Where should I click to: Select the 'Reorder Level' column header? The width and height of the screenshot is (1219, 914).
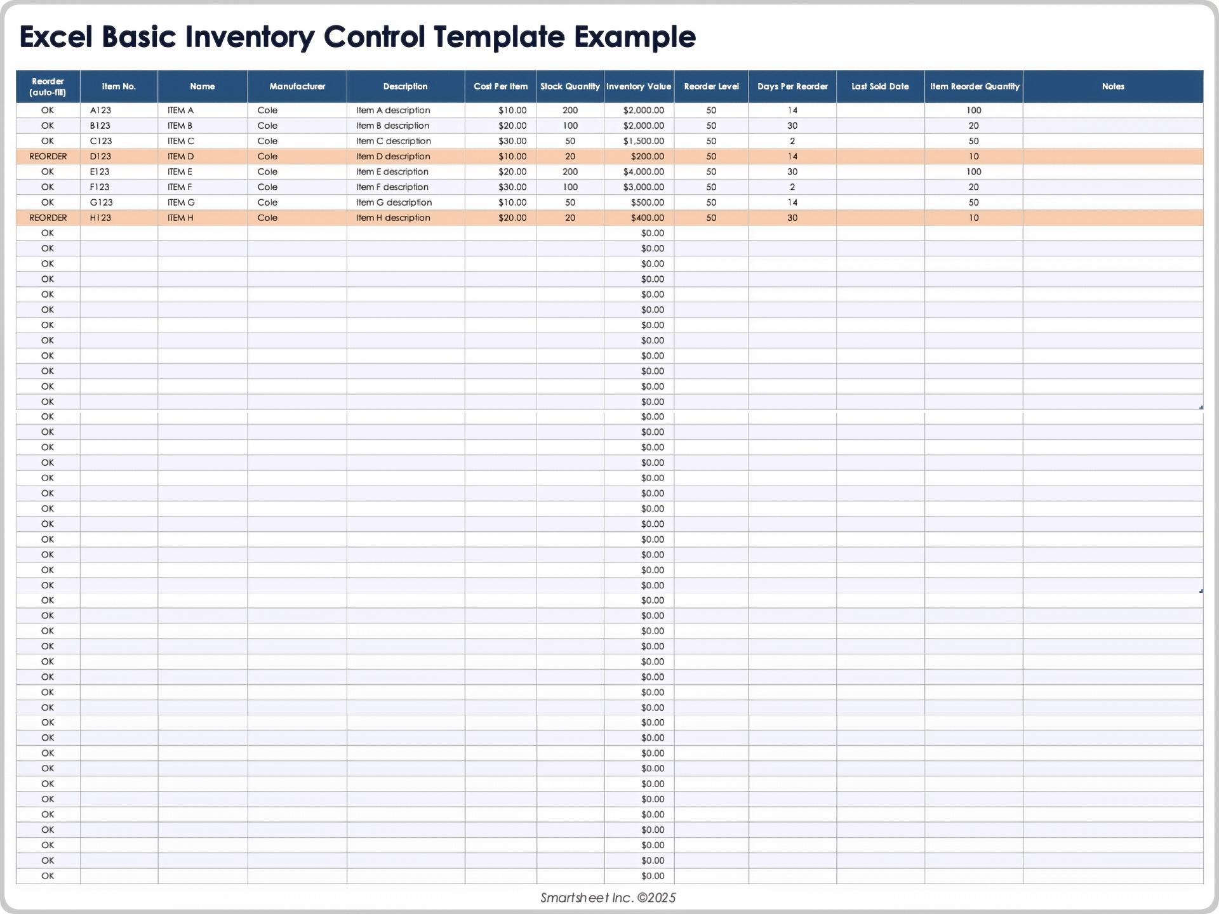tap(711, 86)
